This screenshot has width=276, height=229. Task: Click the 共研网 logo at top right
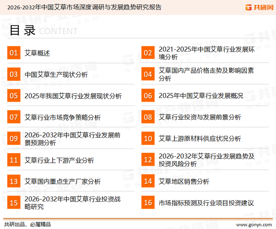(x=259, y=7)
